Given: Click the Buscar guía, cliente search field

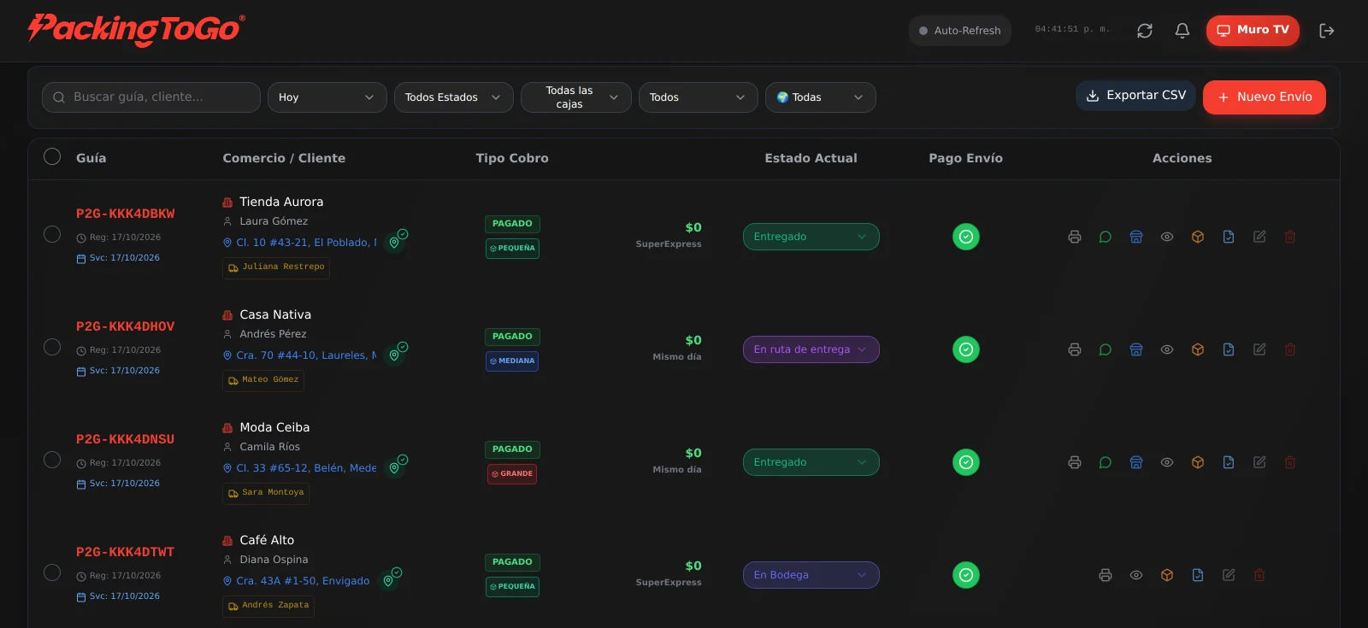Looking at the screenshot, I should point(151,97).
